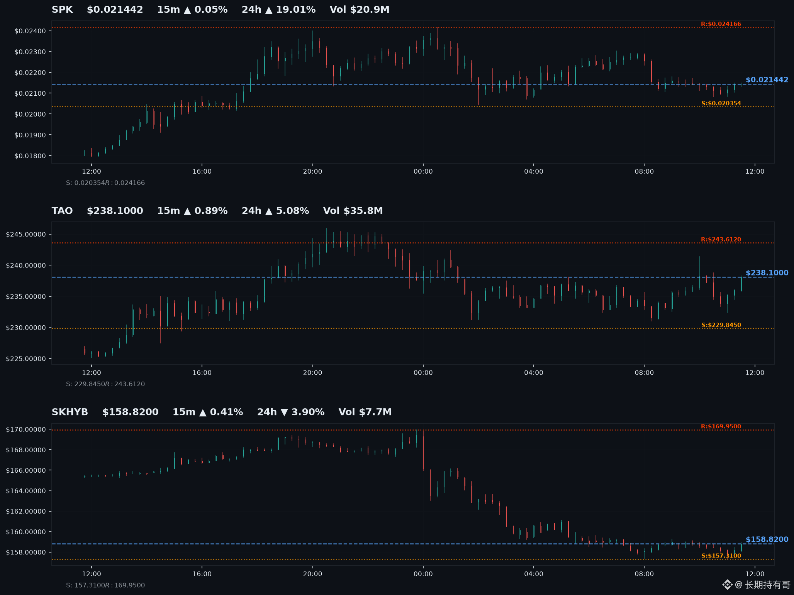The image size is (794, 595).
Task: Select the blue $0.021442 current price label
Action: pos(767,80)
